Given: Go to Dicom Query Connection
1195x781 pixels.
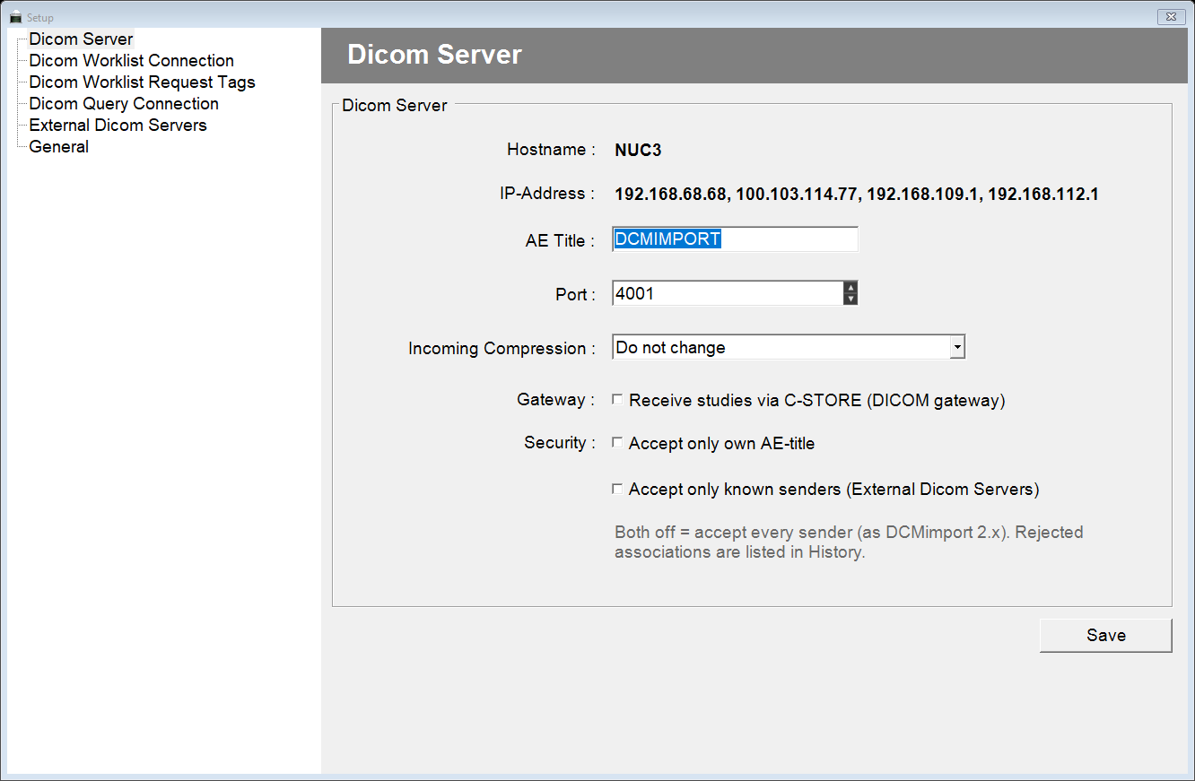Looking at the screenshot, I should click(124, 104).
